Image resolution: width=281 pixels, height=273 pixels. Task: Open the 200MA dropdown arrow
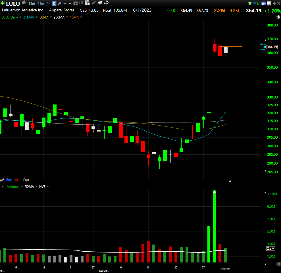[67, 17]
